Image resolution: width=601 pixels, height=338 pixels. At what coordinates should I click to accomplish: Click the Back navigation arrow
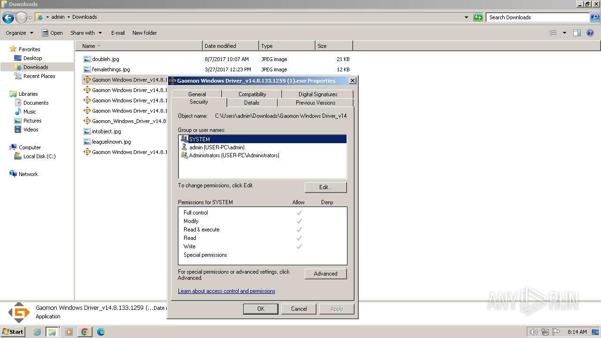8,17
